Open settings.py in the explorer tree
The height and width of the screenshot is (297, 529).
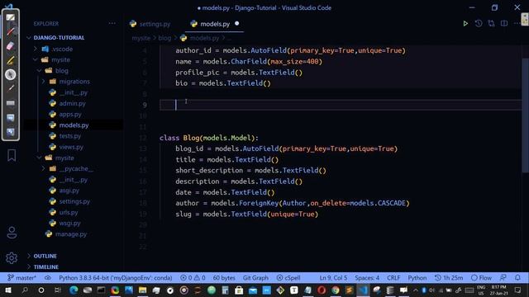point(74,201)
